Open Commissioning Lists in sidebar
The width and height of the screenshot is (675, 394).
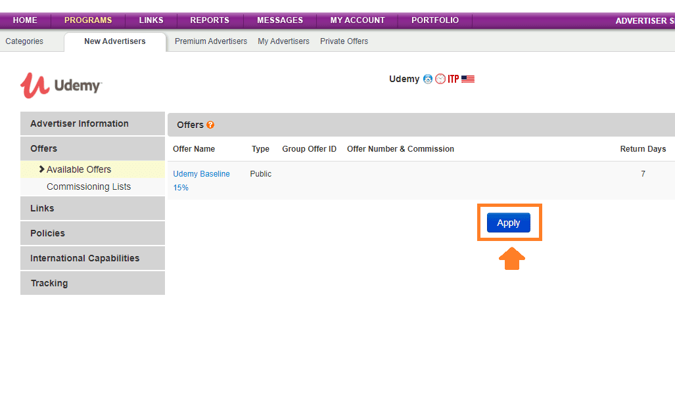pyautogui.click(x=93, y=186)
